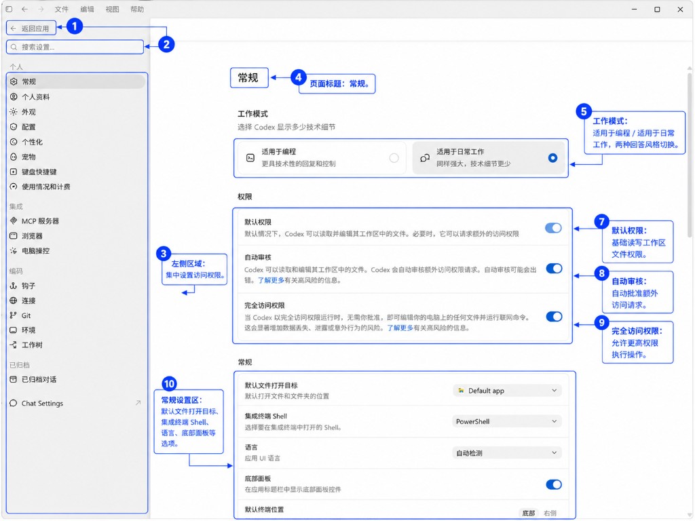Viewport: 695px width, 521px height.
Task: Open the 宠物 settings page
Action: click(76, 157)
